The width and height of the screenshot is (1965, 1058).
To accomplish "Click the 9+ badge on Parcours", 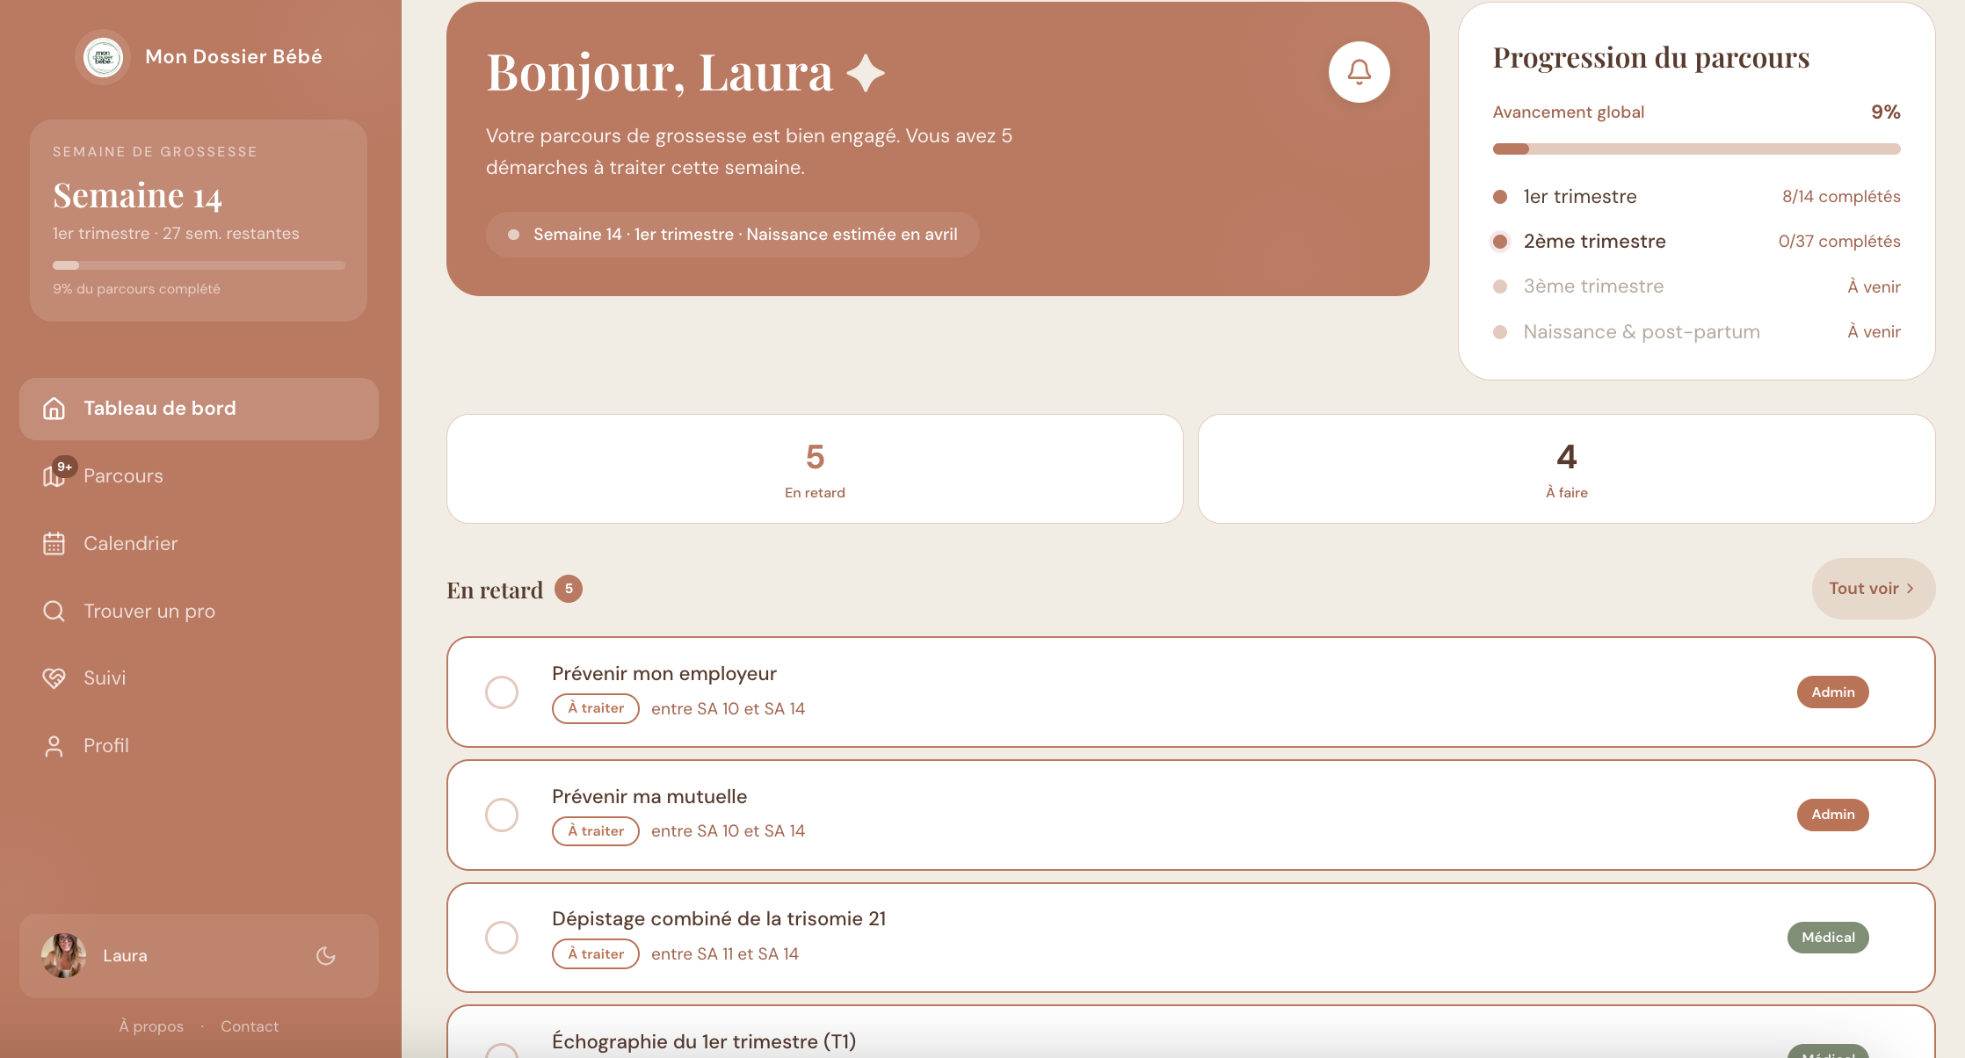I will click(65, 467).
